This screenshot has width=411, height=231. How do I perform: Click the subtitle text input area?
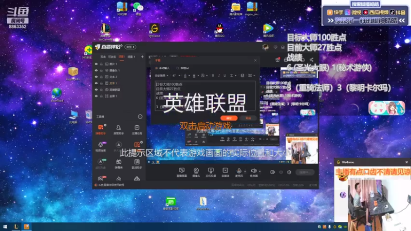click(x=205, y=95)
